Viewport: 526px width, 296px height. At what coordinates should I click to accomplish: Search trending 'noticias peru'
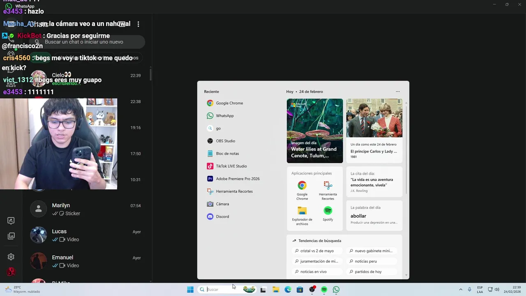pyautogui.click(x=372, y=261)
